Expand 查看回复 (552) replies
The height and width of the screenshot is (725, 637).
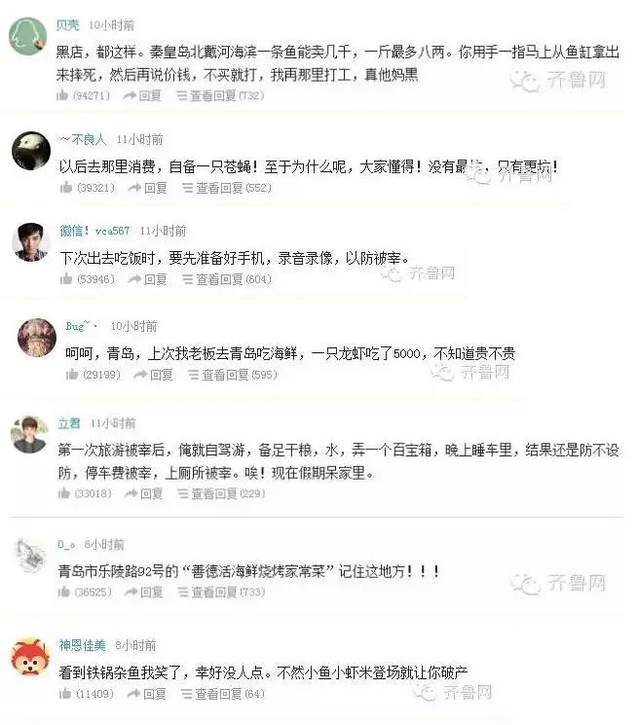[226, 188]
